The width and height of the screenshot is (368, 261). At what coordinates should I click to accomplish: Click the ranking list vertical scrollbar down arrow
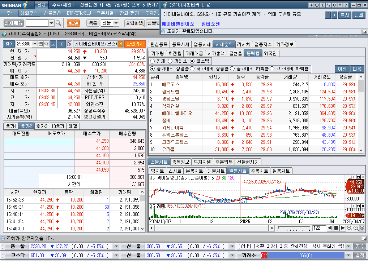click(361, 150)
